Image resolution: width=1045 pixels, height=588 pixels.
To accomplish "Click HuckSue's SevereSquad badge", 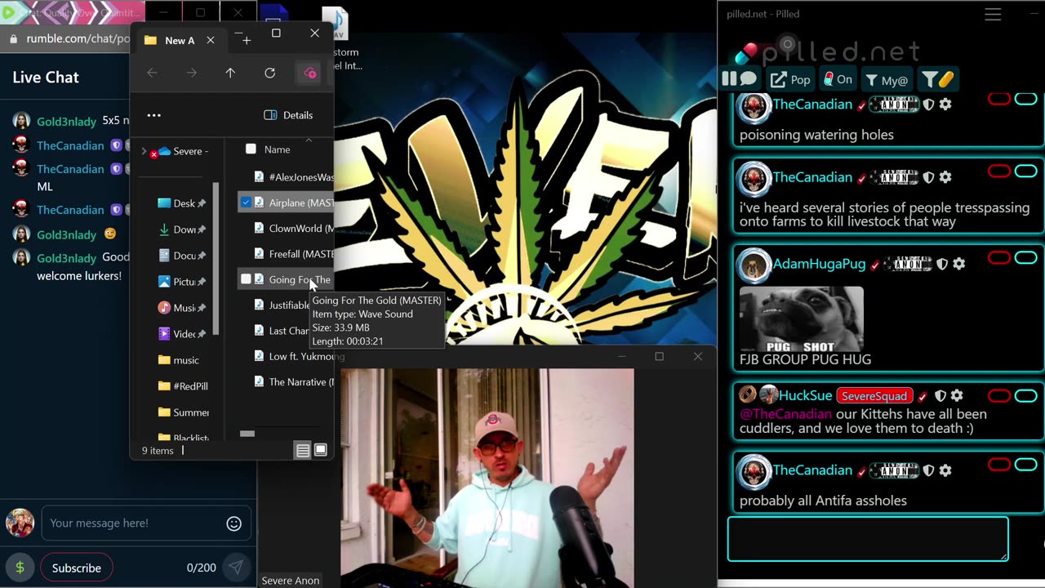I will pos(874,396).
